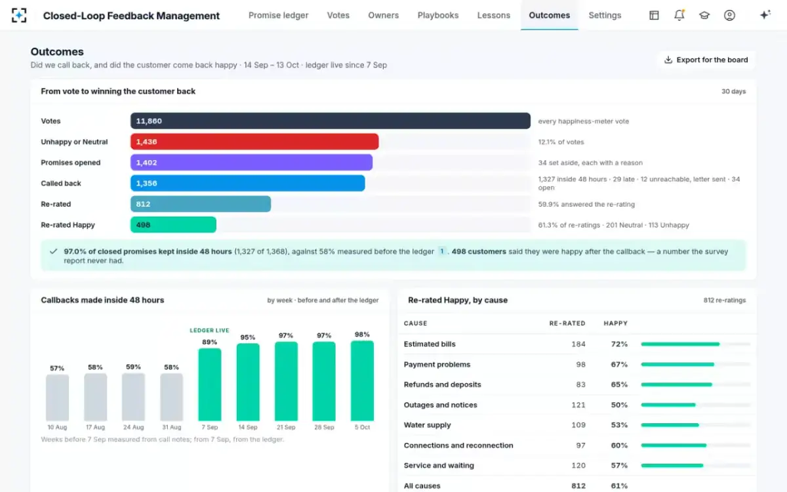Click the 17 Aug chart bar
This screenshot has height=492, width=787.
[x=95, y=397]
